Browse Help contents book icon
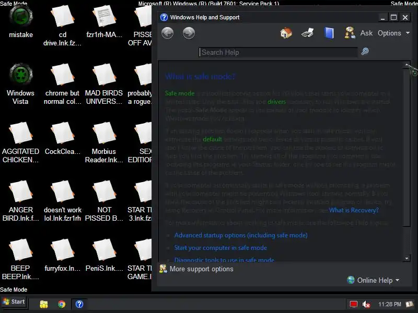Image resolution: width=418 pixels, height=313 pixels. [329, 33]
